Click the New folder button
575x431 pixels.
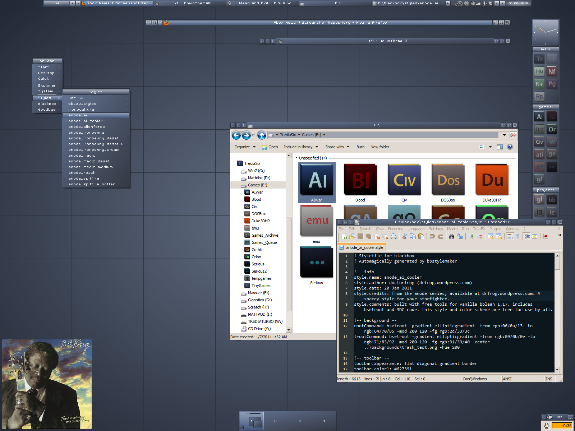point(380,147)
